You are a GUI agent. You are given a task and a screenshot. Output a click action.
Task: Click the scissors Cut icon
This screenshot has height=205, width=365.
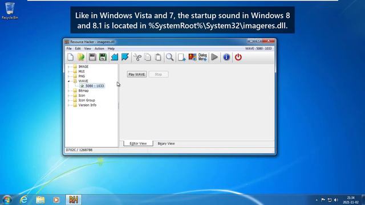[137, 57]
